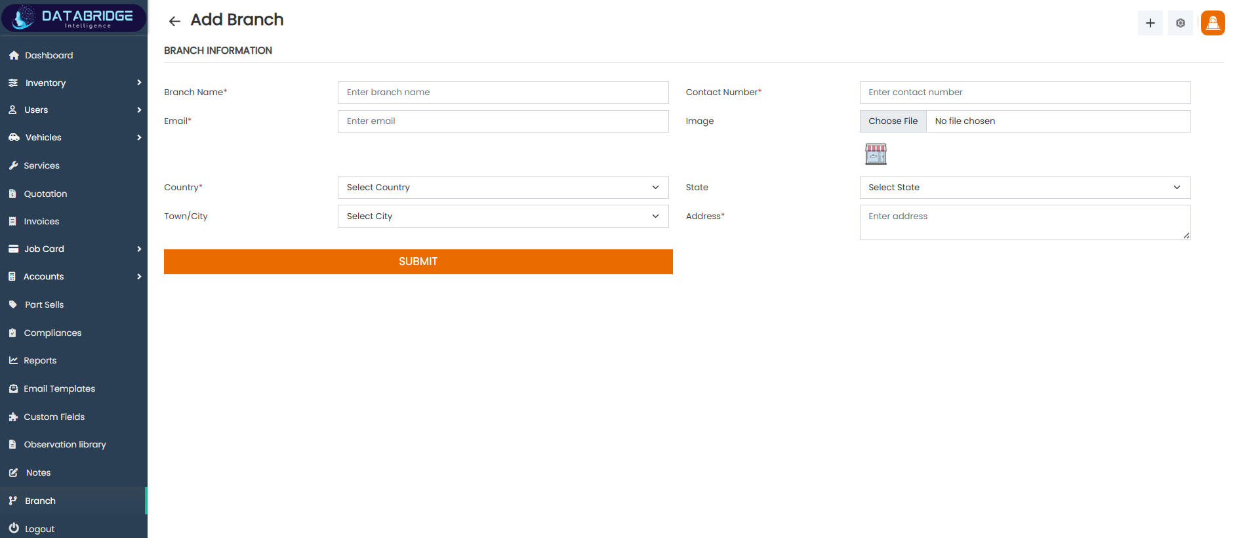The width and height of the screenshot is (1258, 538).
Task: Click the No file chosen text
Action: [x=965, y=121]
